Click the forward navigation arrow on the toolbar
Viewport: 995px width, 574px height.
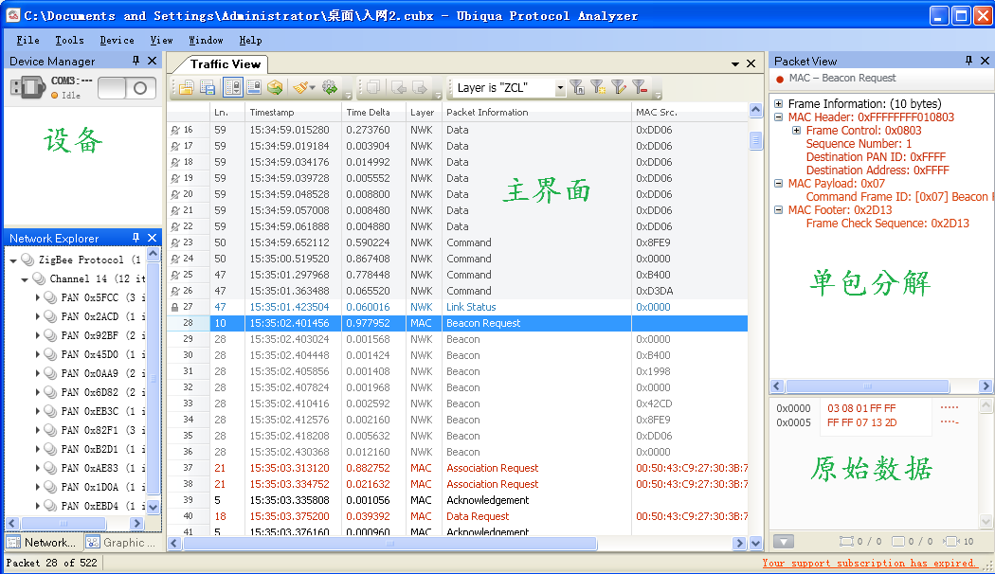pos(420,87)
